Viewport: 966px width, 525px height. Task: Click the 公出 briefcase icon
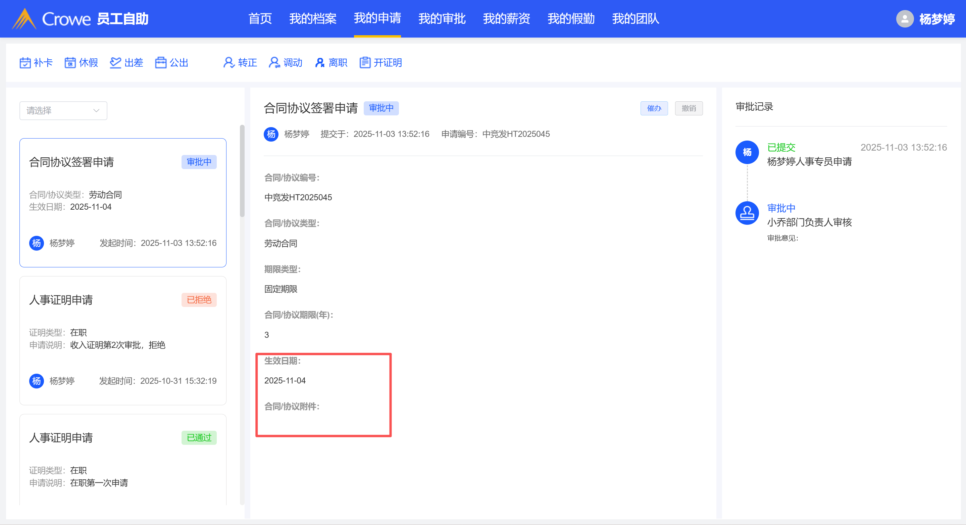click(x=160, y=63)
